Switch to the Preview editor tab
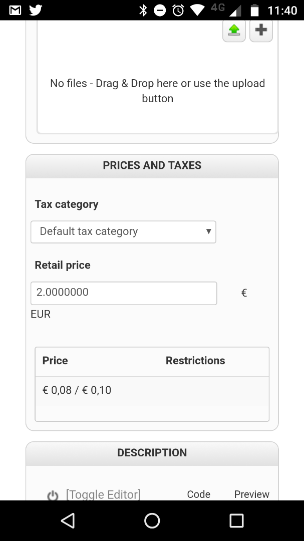The image size is (304, 541). [x=251, y=494]
